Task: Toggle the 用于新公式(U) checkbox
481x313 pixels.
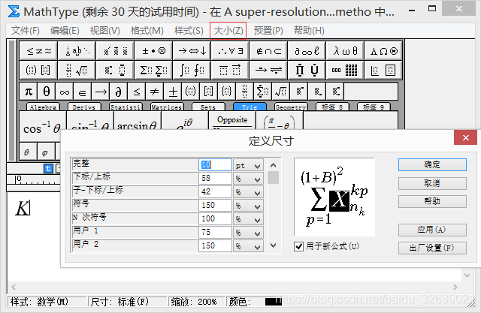Action: click(299, 246)
